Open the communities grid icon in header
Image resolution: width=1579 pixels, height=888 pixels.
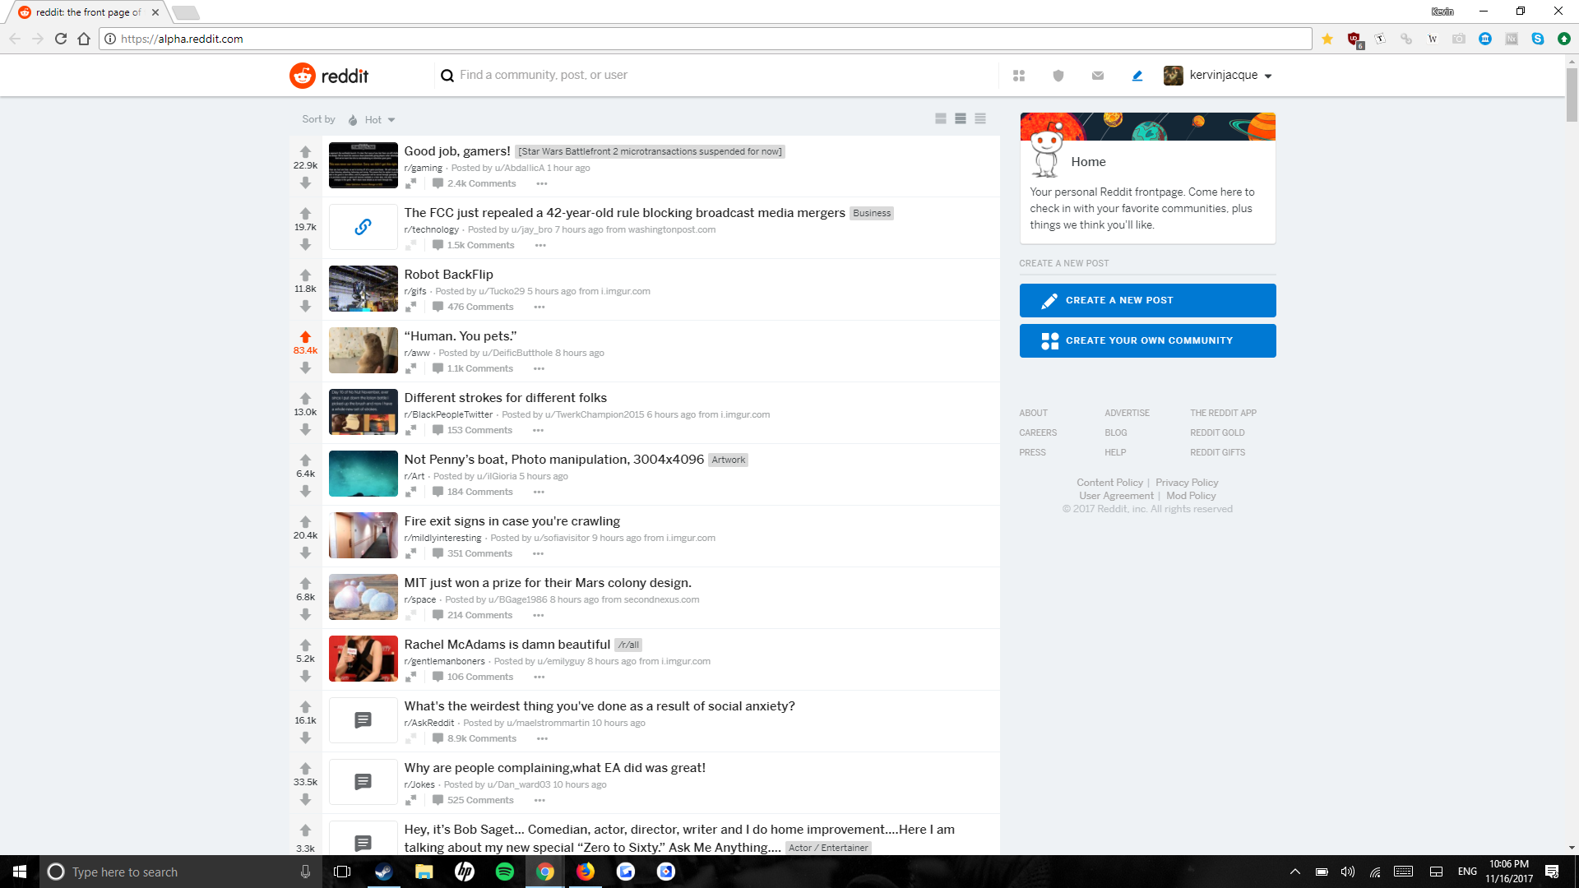pos(1019,76)
